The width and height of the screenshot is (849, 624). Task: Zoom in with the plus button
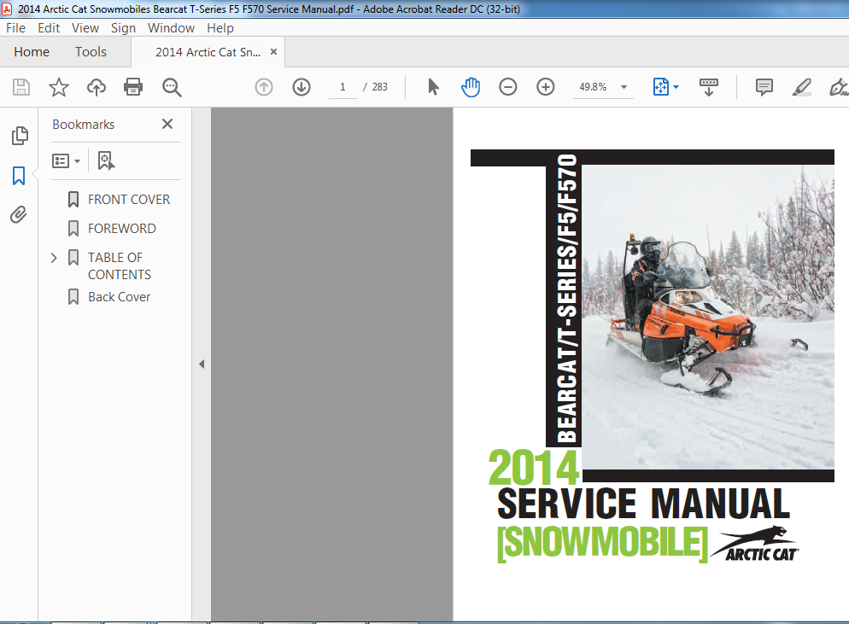(545, 87)
